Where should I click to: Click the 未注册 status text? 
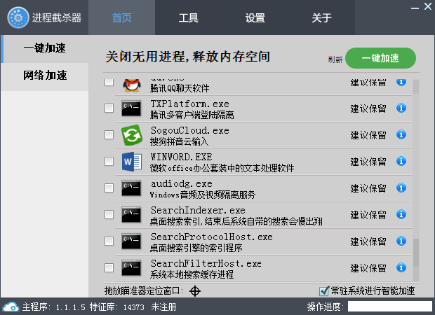pyautogui.click(x=163, y=307)
